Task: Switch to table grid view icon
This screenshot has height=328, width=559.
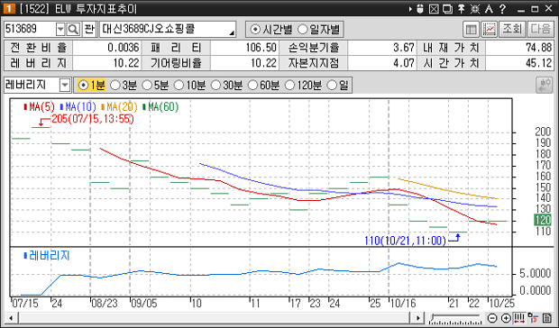Action: pyautogui.click(x=471, y=29)
